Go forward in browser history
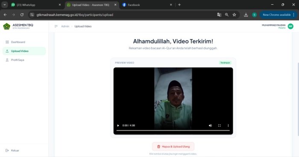 [x=13, y=15]
